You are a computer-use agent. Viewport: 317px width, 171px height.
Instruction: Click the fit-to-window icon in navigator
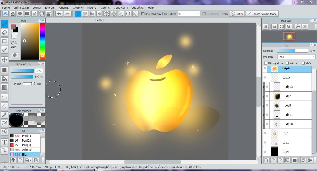pos(282,27)
